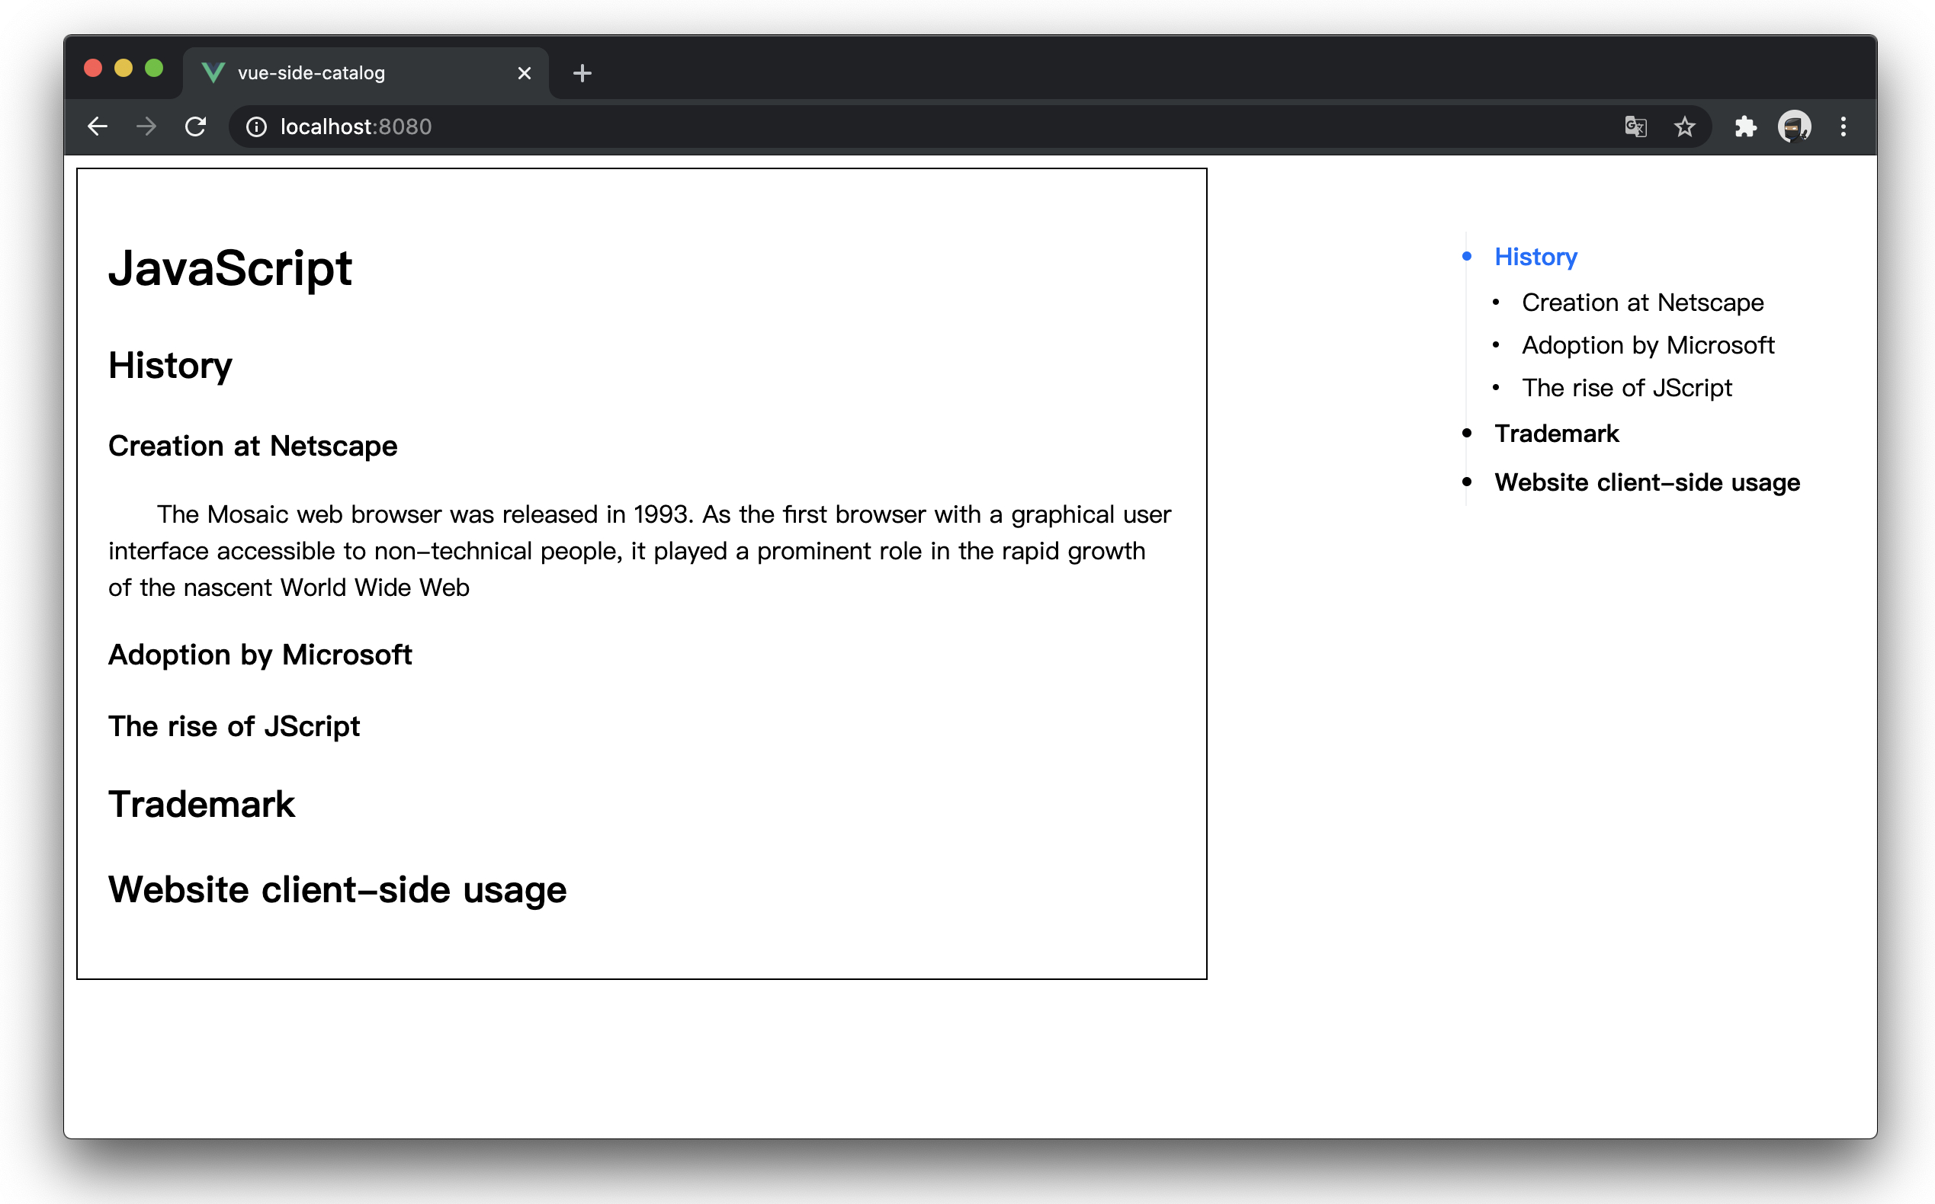
Task: Click Creation at Netscape article heading
Action: point(252,447)
